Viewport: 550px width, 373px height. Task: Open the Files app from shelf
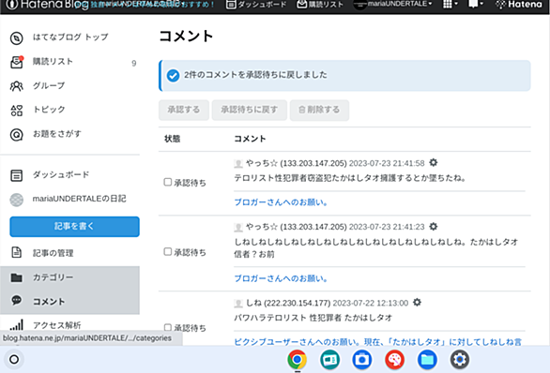click(x=427, y=359)
